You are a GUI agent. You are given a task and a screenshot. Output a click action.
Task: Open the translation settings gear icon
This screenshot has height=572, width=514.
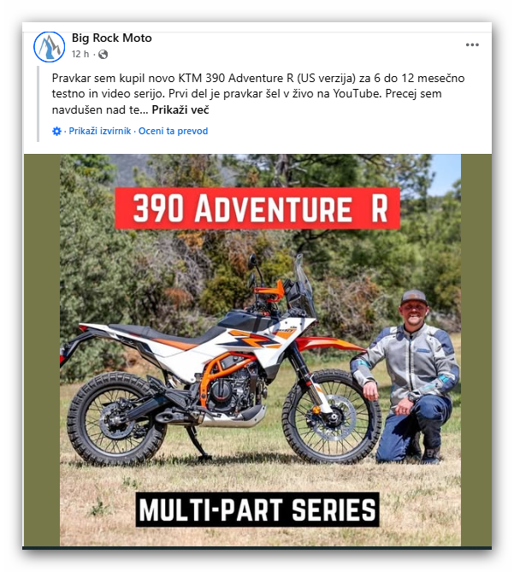pyautogui.click(x=57, y=131)
